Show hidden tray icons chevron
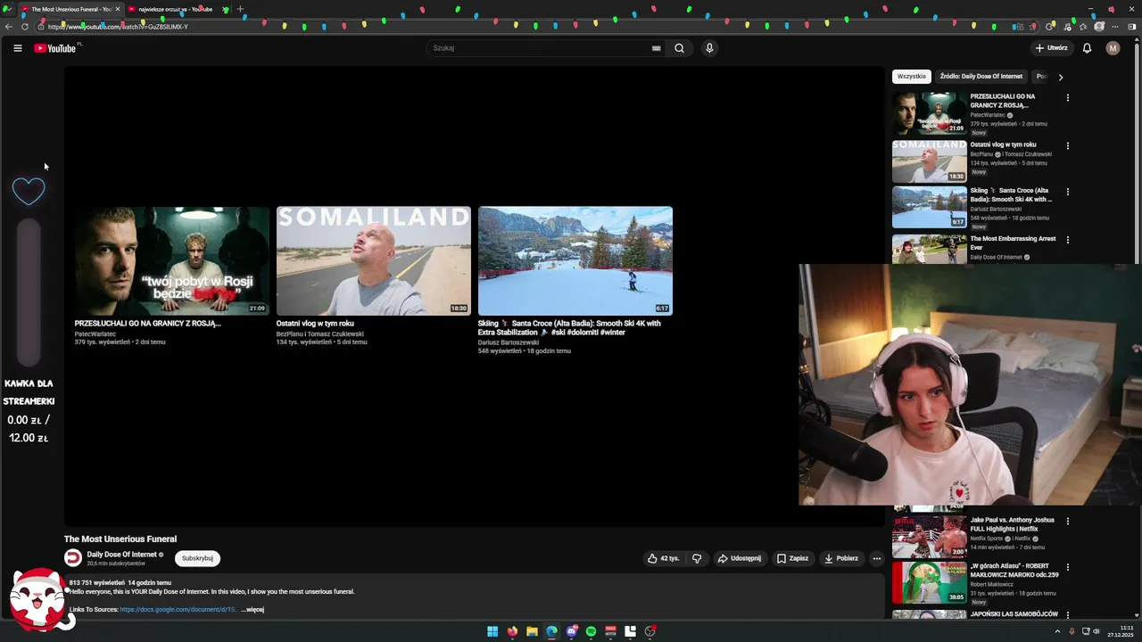 tap(1058, 631)
